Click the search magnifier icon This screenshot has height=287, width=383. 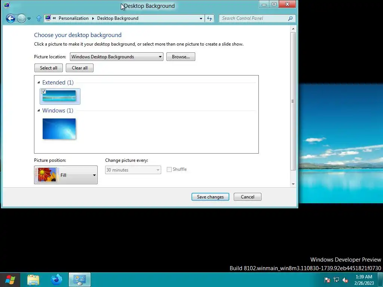pos(290,18)
